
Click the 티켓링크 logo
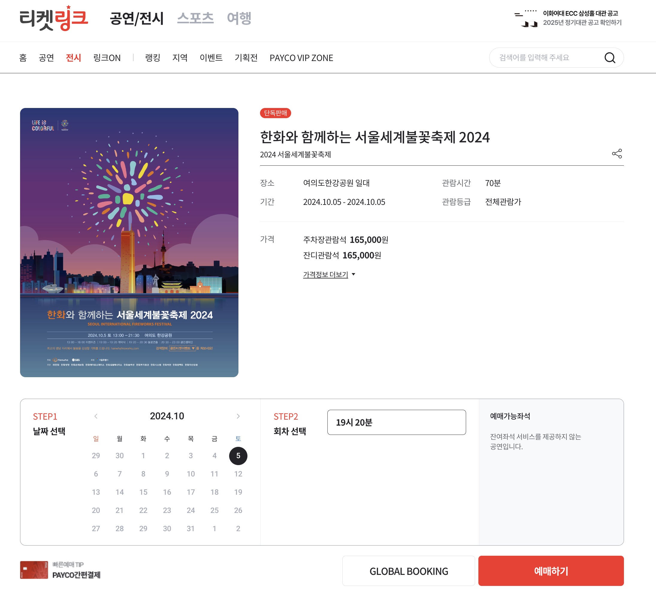click(54, 18)
